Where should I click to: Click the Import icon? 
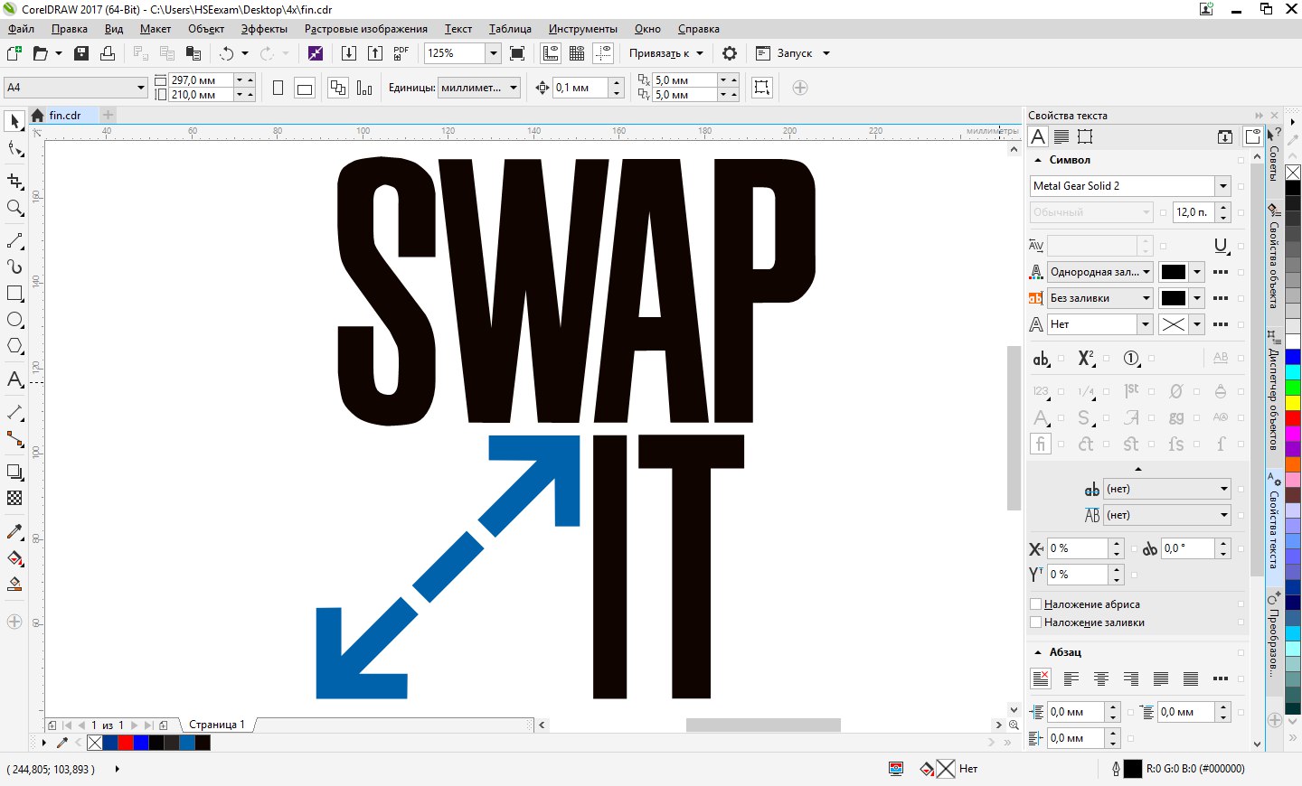tap(349, 53)
